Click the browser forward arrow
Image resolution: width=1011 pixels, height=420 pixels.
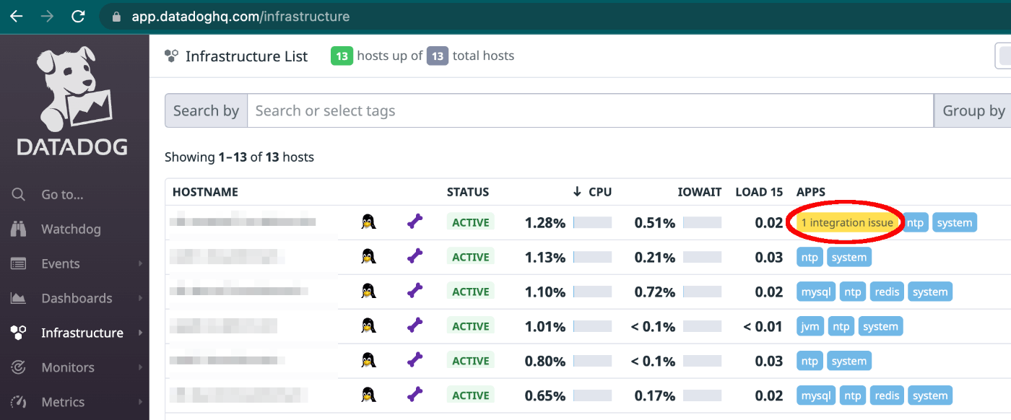click(47, 16)
